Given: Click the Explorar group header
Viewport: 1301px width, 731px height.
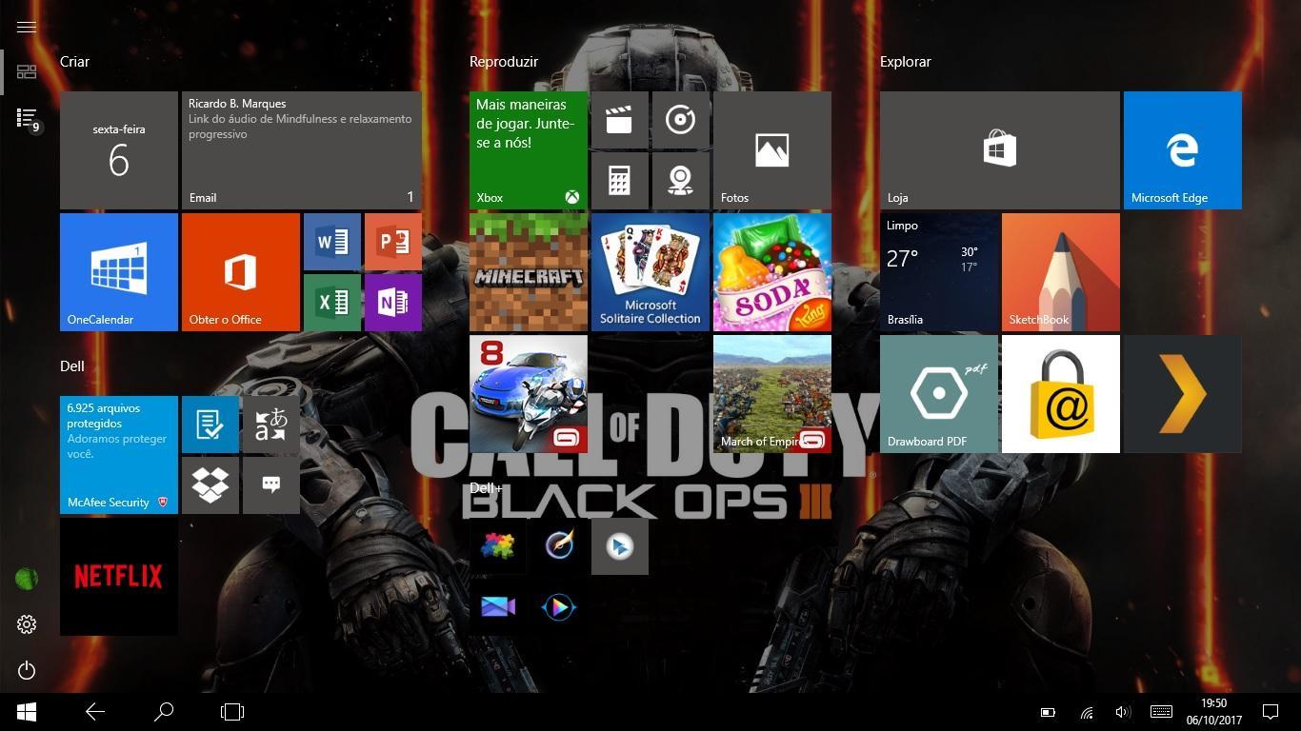Looking at the screenshot, I should [906, 61].
